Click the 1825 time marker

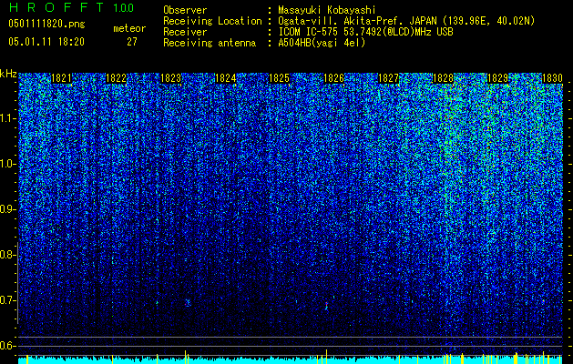point(280,78)
